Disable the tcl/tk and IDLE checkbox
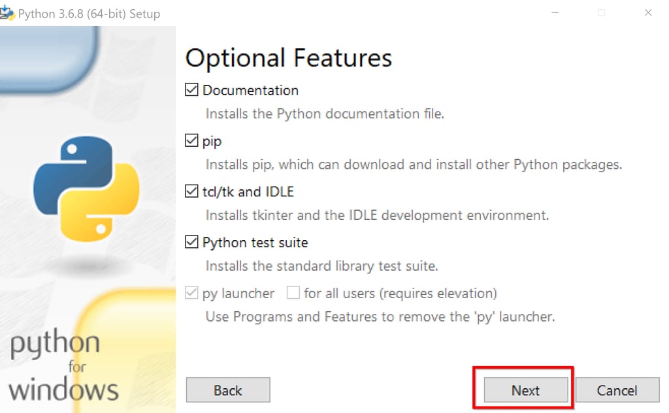 tap(192, 192)
